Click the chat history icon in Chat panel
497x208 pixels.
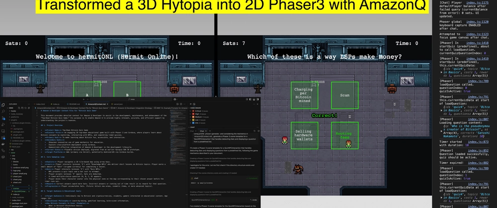tap(254, 131)
